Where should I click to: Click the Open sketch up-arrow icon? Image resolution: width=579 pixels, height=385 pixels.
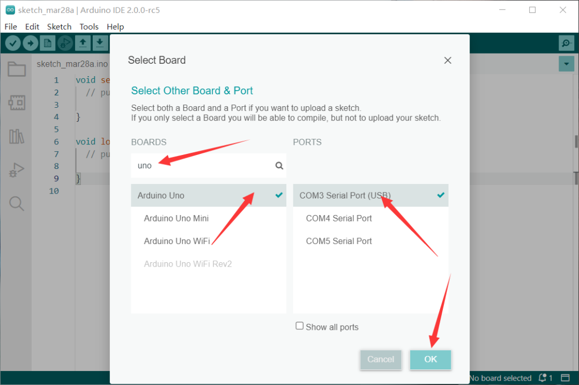pos(83,43)
